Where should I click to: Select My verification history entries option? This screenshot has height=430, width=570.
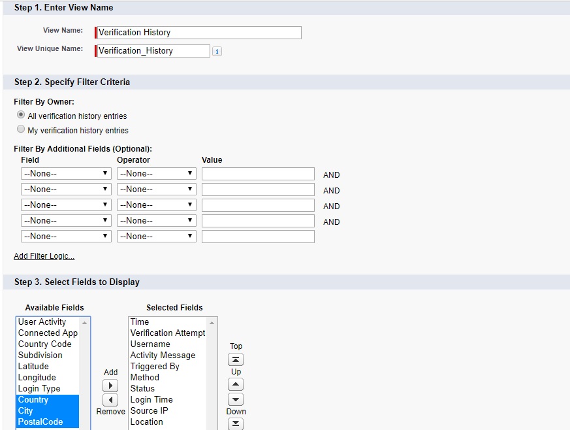coord(20,129)
